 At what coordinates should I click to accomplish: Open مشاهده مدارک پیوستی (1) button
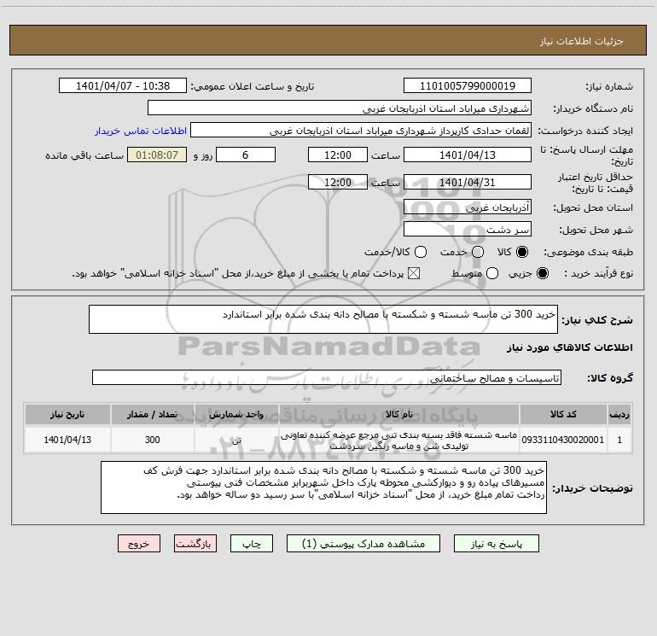click(363, 544)
